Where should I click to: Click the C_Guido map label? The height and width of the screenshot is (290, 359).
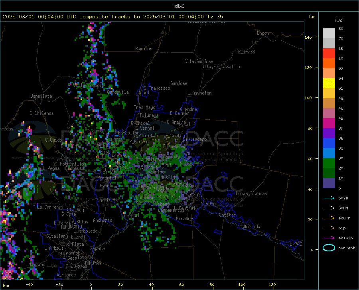[53, 140]
